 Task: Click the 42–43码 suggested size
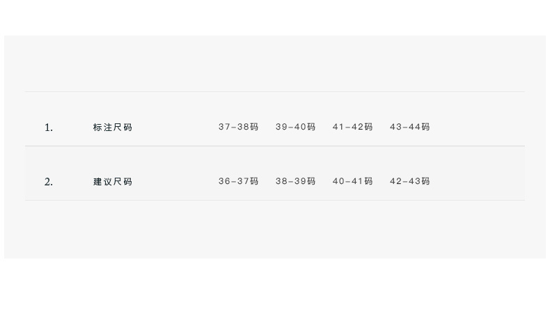pyautogui.click(x=409, y=181)
